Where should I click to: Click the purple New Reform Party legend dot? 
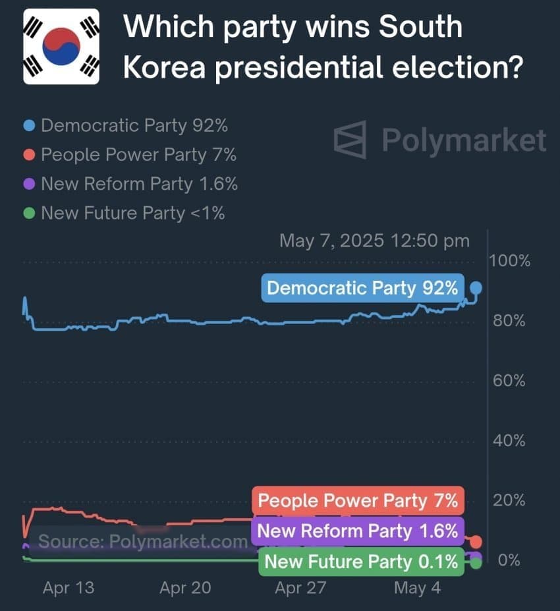point(29,184)
